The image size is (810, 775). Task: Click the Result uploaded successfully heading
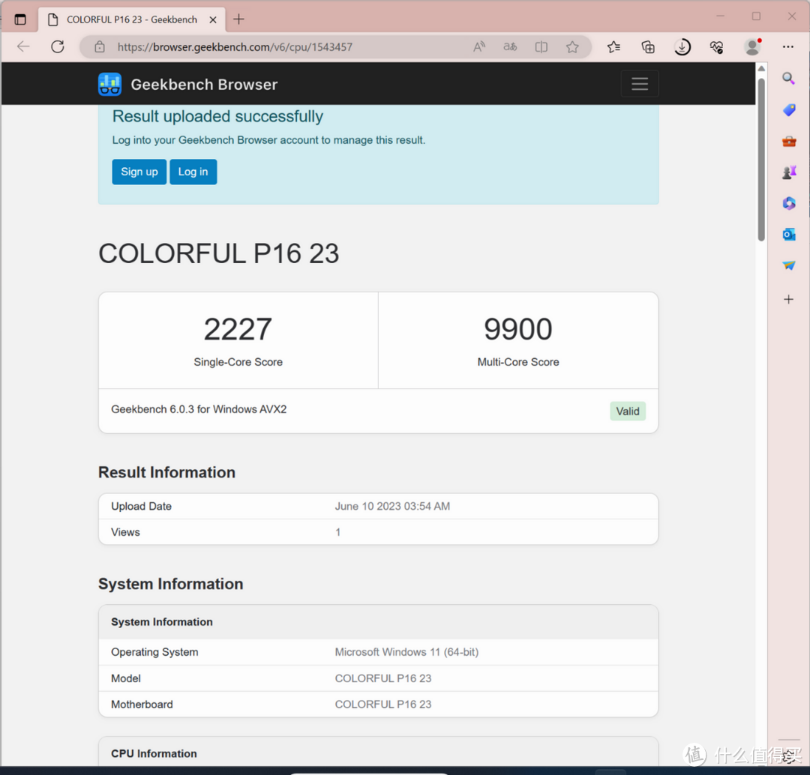217,116
